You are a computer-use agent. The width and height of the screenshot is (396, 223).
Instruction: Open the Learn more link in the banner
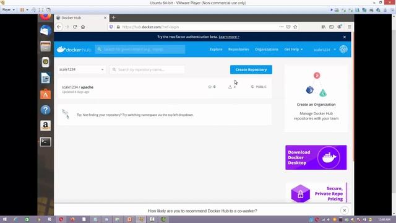click(x=229, y=37)
